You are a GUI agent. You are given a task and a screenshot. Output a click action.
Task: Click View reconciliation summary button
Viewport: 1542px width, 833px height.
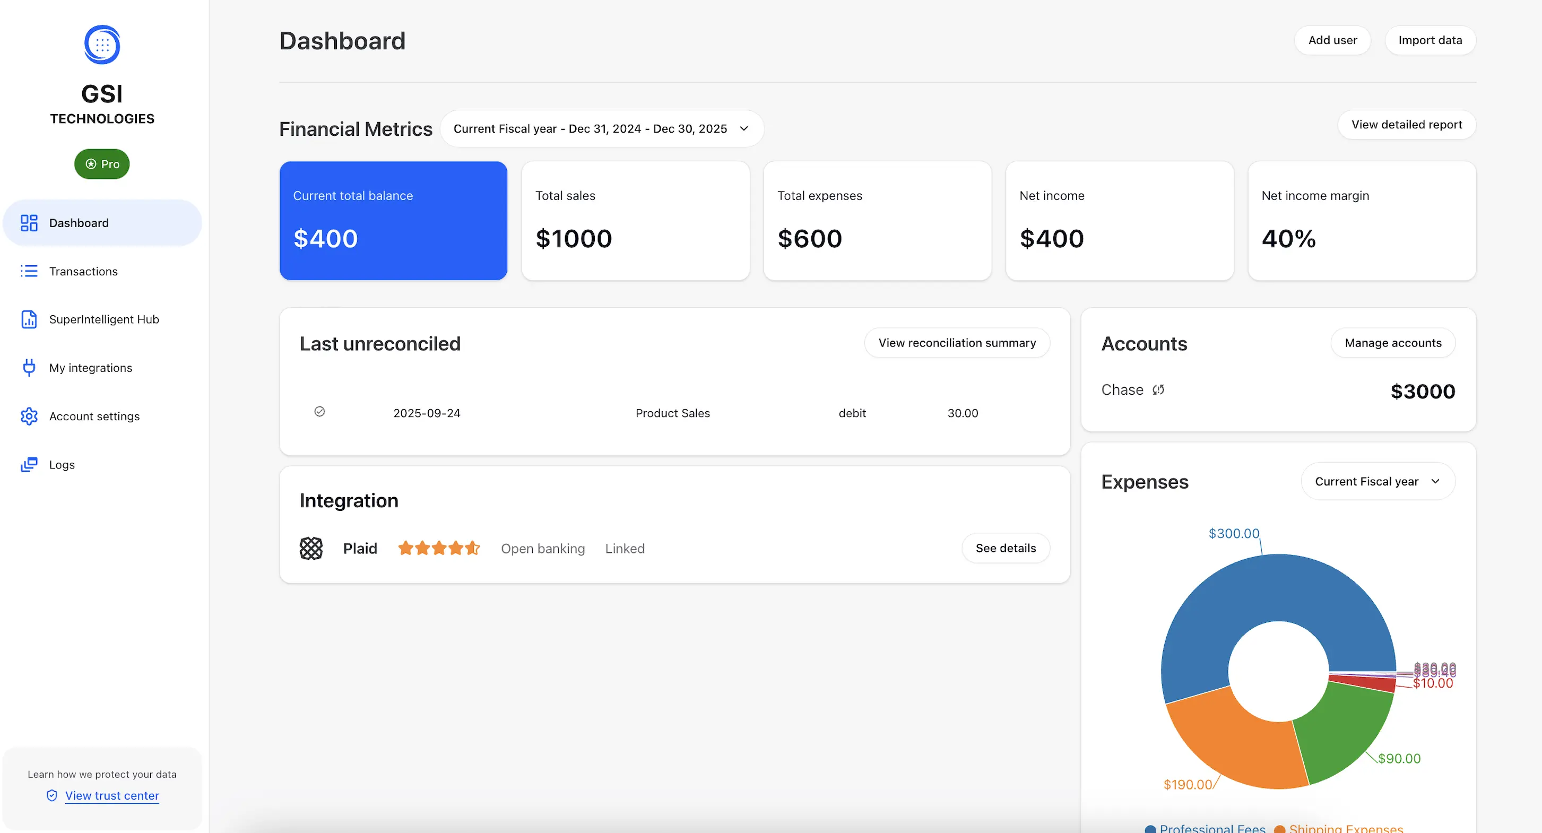click(957, 343)
